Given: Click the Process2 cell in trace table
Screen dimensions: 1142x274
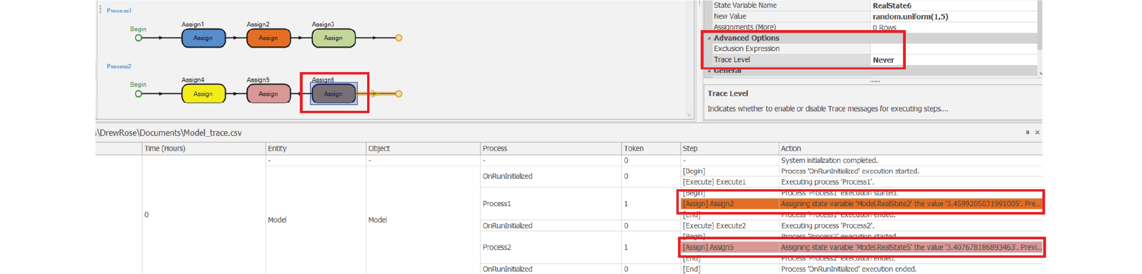Looking at the screenshot, I should (551, 248).
